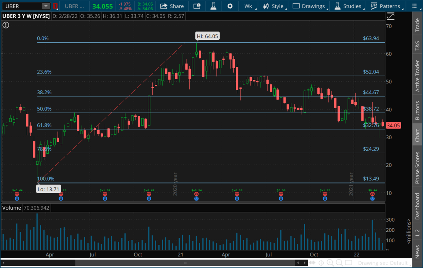This screenshot has height=268, width=423.
Task: Zoom in with the magnifier plus icon
Action: [x=330, y=263]
